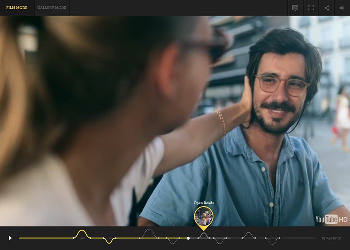Mute audio using the speaker icon
350x250 pixels.
[342, 8]
